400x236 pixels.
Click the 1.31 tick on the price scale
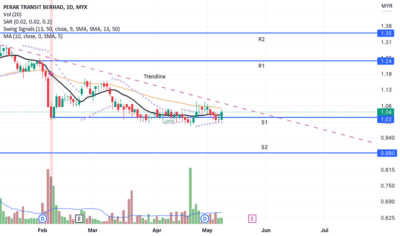pos(386,42)
